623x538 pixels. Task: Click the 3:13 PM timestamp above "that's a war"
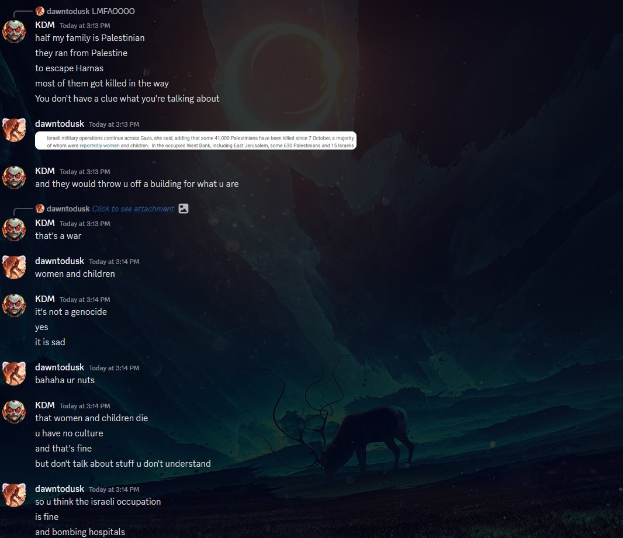click(x=85, y=224)
